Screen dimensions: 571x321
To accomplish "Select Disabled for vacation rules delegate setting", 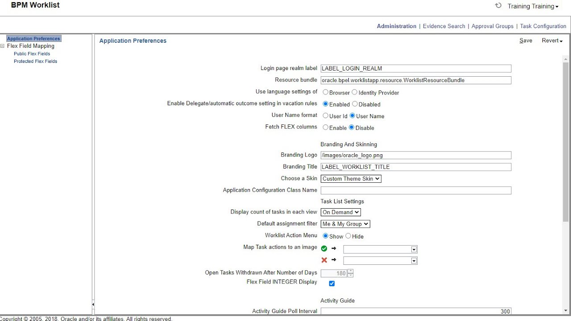I will pyautogui.click(x=355, y=104).
